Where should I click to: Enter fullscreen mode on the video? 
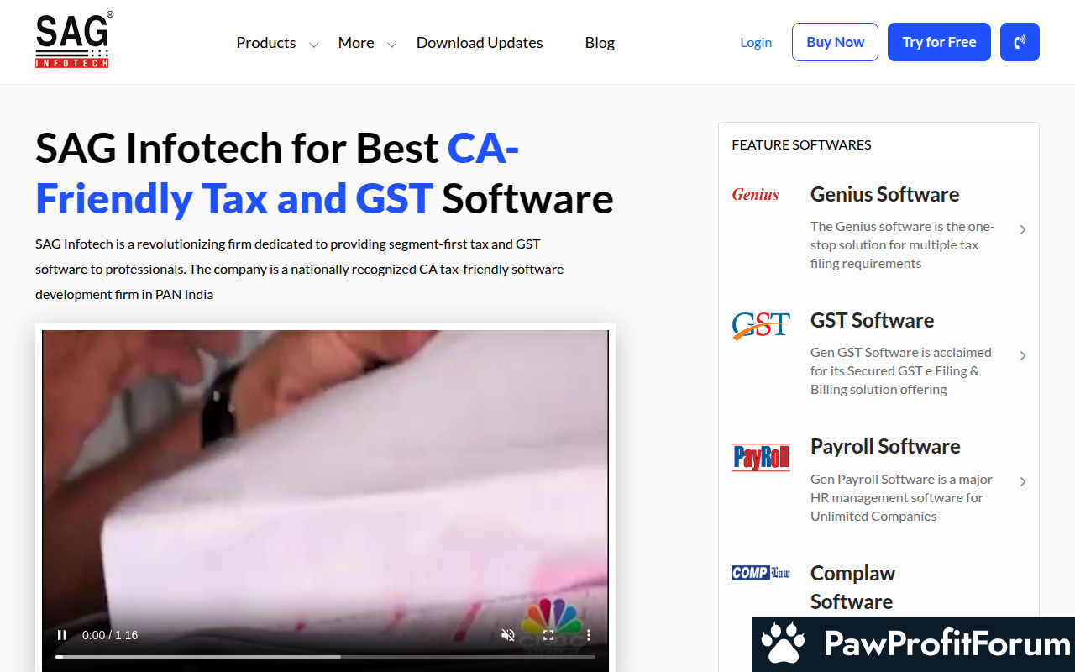tap(548, 635)
